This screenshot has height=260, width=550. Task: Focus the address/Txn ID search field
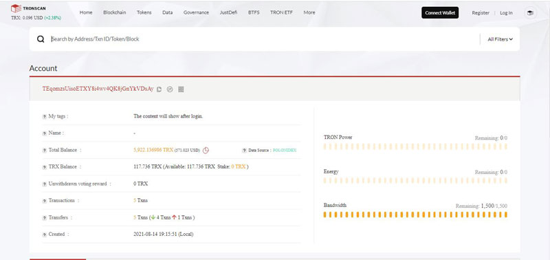click(x=263, y=39)
